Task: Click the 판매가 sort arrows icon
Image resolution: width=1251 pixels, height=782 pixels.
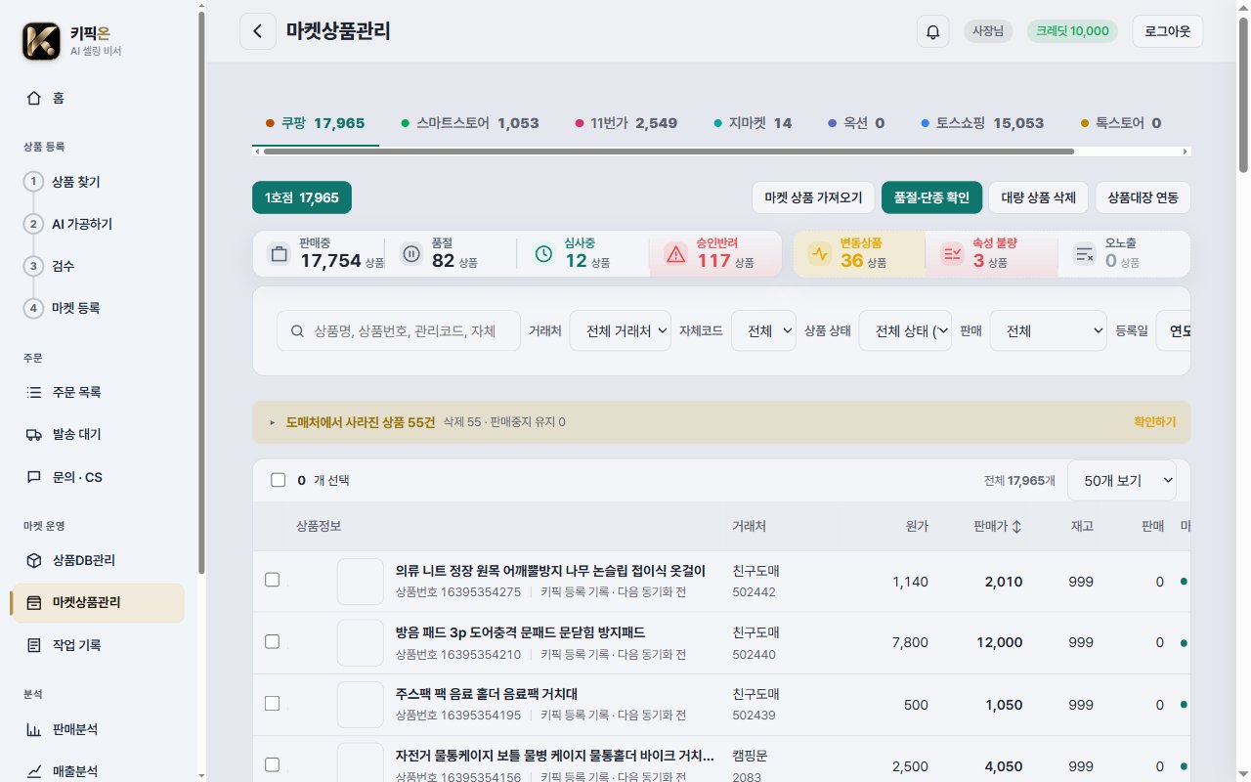Action: pos(1016,526)
